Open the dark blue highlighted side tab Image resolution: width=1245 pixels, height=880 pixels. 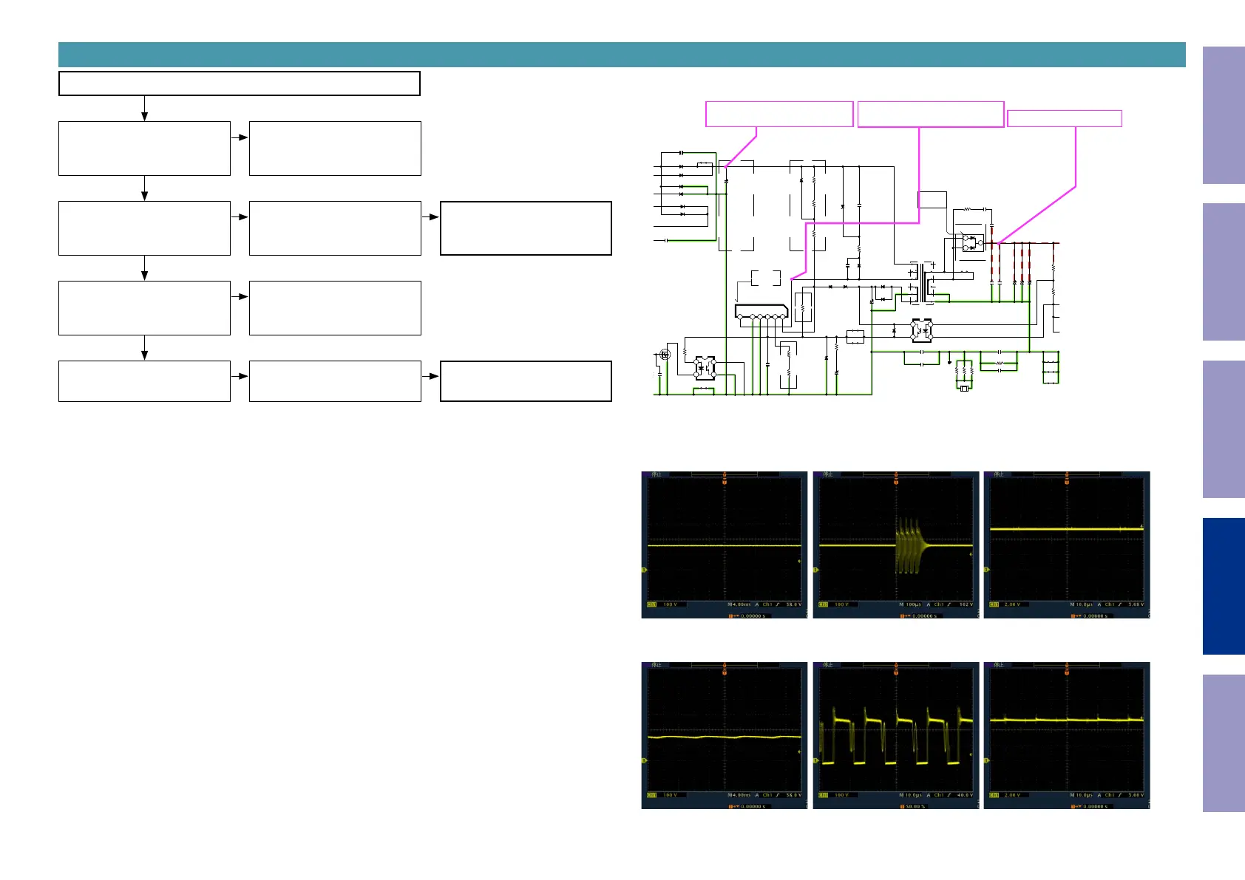pyautogui.click(x=1224, y=586)
